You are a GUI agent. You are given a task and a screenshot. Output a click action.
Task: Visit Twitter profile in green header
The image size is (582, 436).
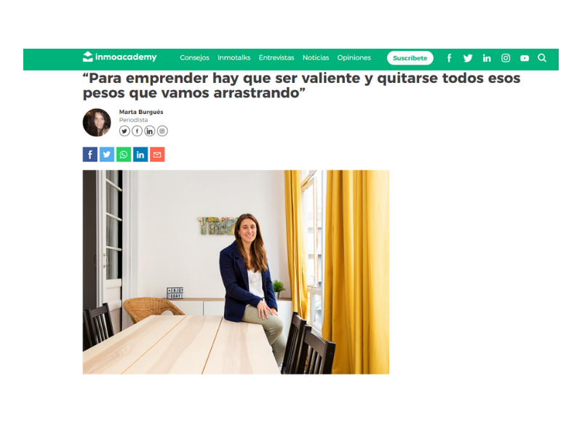468,58
